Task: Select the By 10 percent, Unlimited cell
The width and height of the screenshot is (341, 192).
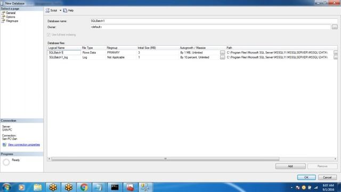Action: [199, 57]
